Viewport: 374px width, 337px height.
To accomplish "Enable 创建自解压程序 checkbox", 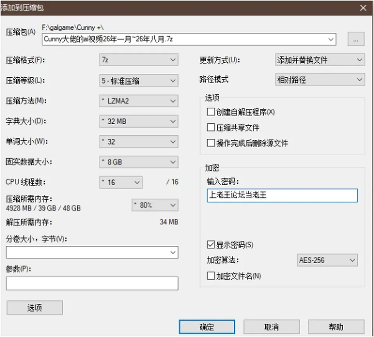I will click(x=211, y=112).
